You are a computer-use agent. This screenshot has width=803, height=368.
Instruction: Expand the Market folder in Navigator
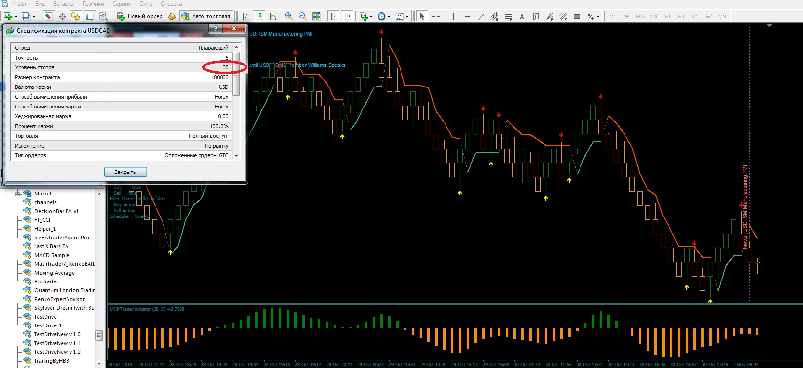coord(18,194)
